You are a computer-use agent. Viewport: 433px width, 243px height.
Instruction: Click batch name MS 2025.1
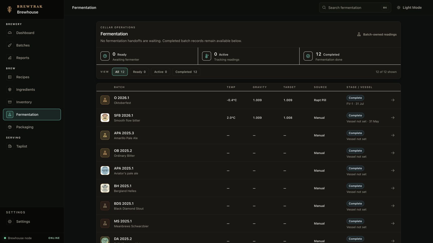pyautogui.click(x=123, y=221)
